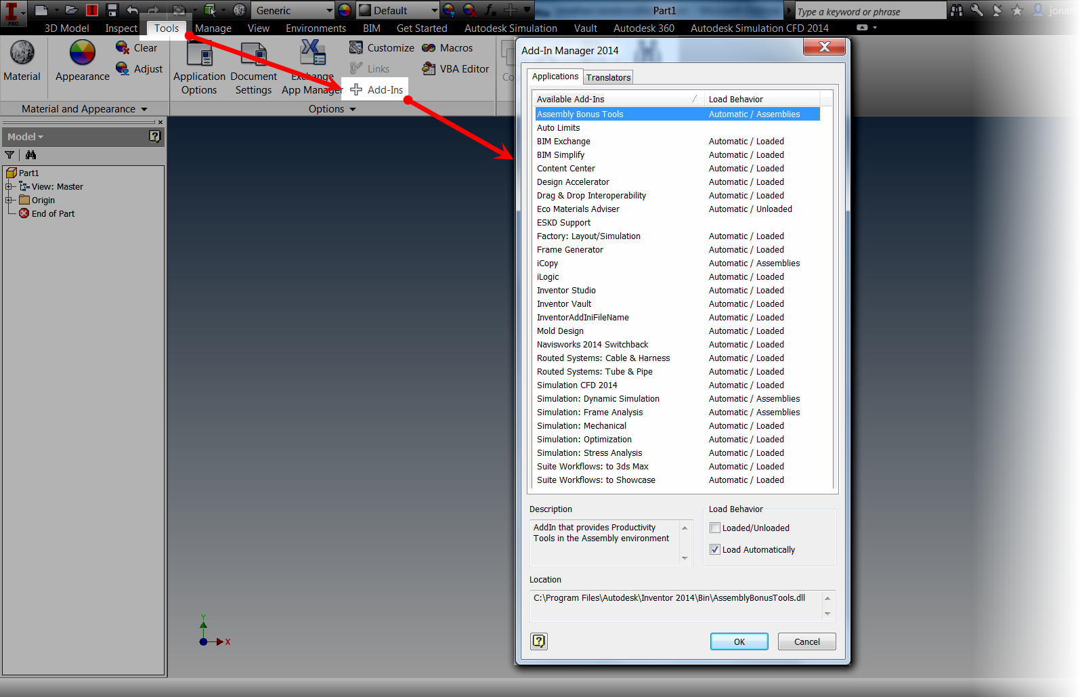Click the fx parameters icon

[x=490, y=10]
